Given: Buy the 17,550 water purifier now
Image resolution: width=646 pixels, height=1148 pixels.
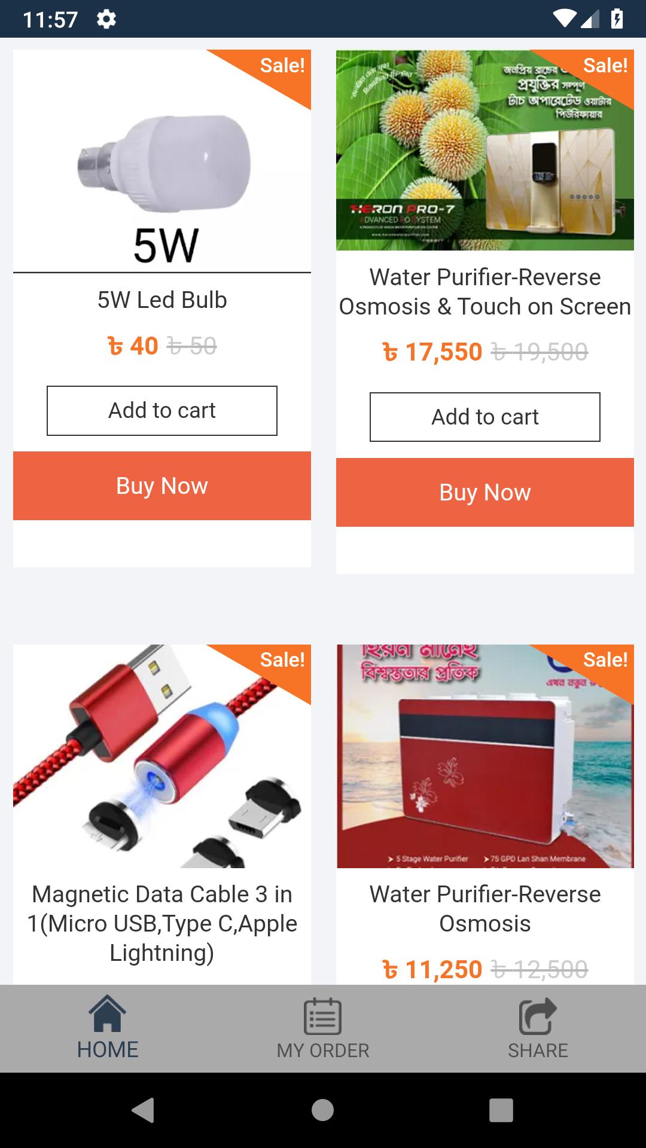Looking at the screenshot, I should [485, 493].
